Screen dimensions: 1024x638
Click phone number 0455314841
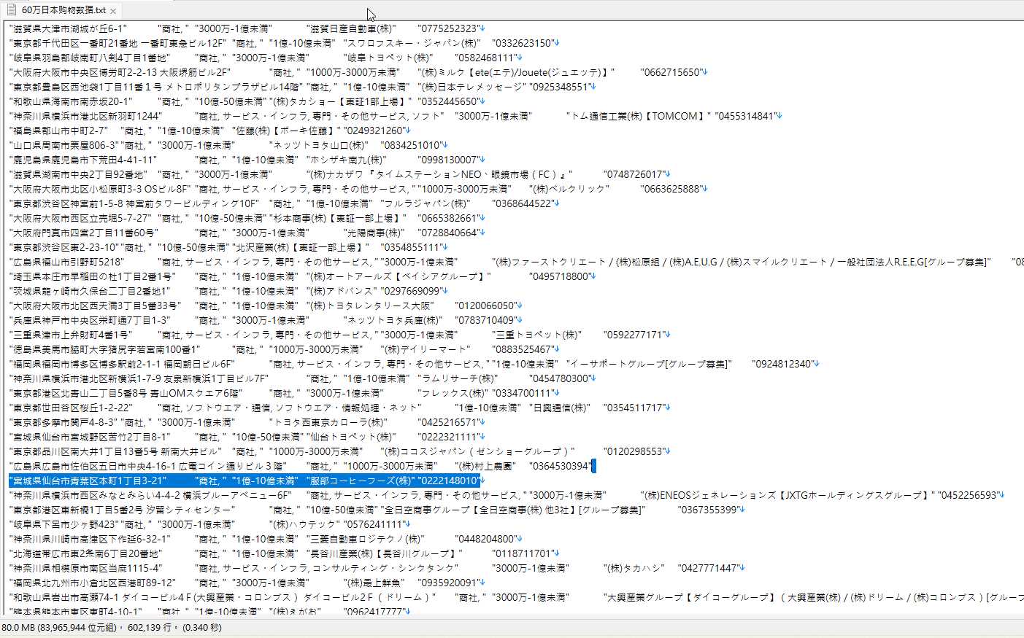746,116
